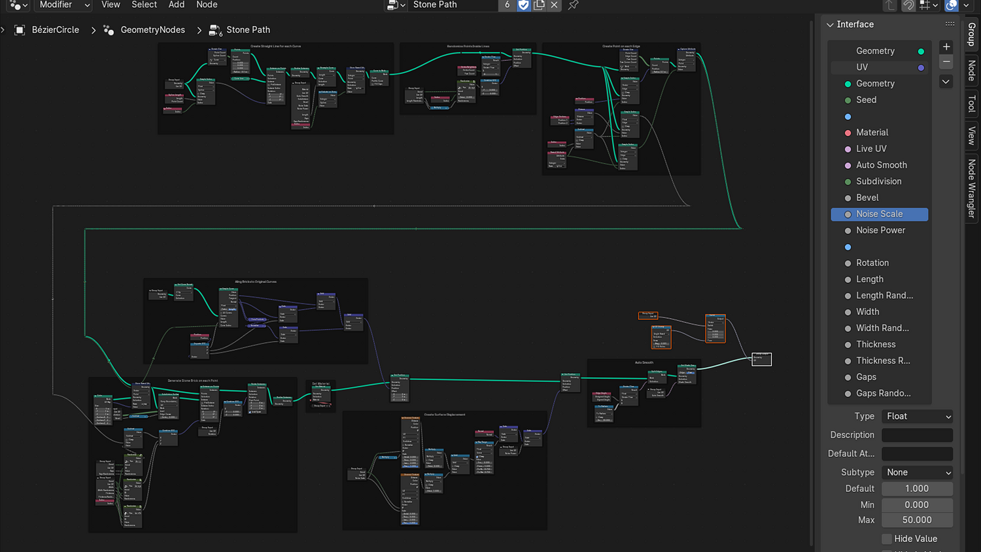Open the Type dropdown showing Float
Image resolution: width=981 pixels, height=552 pixels.
[917, 417]
